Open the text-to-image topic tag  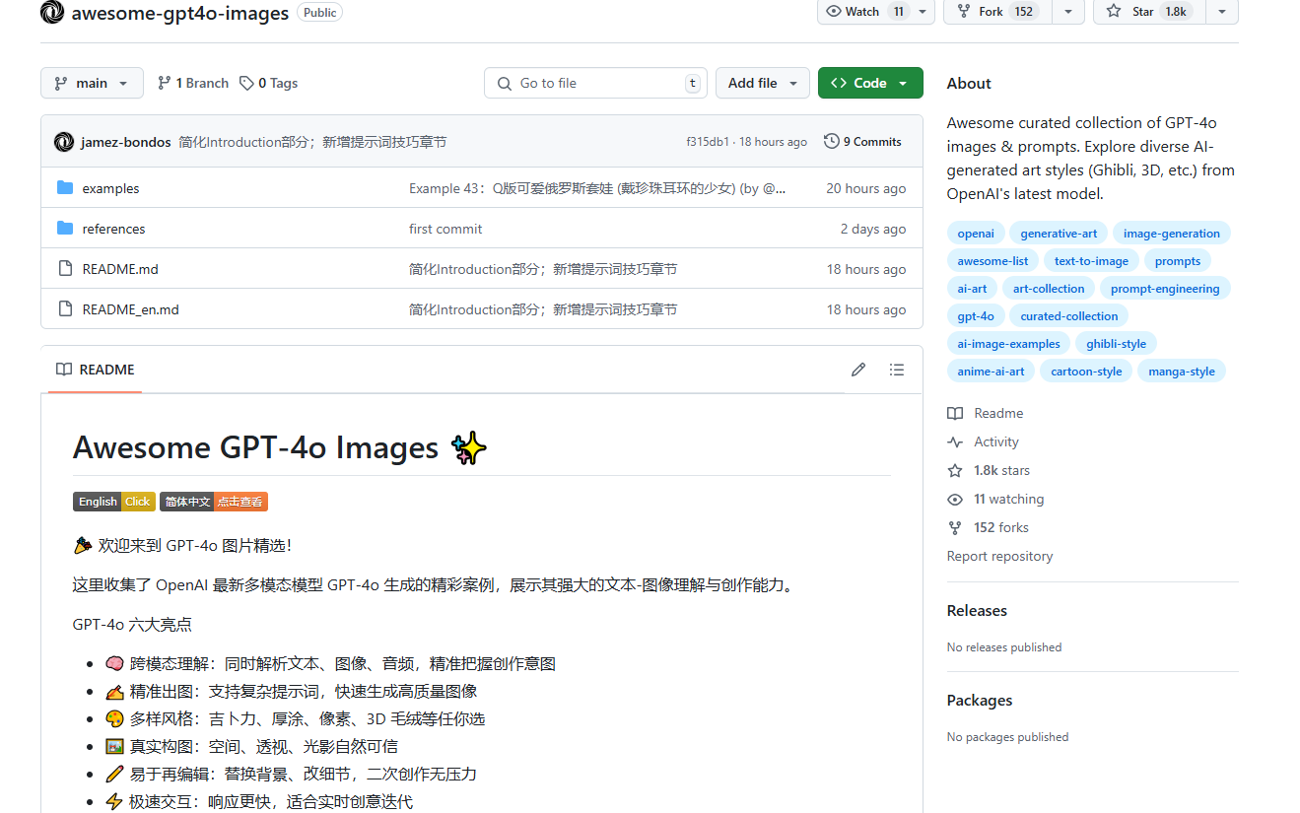[1091, 261]
